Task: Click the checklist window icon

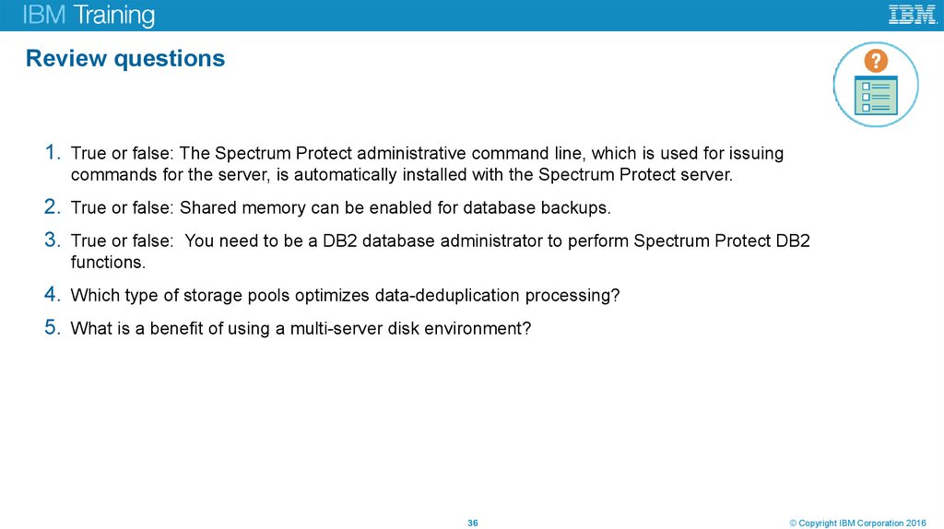Action: tap(876, 96)
